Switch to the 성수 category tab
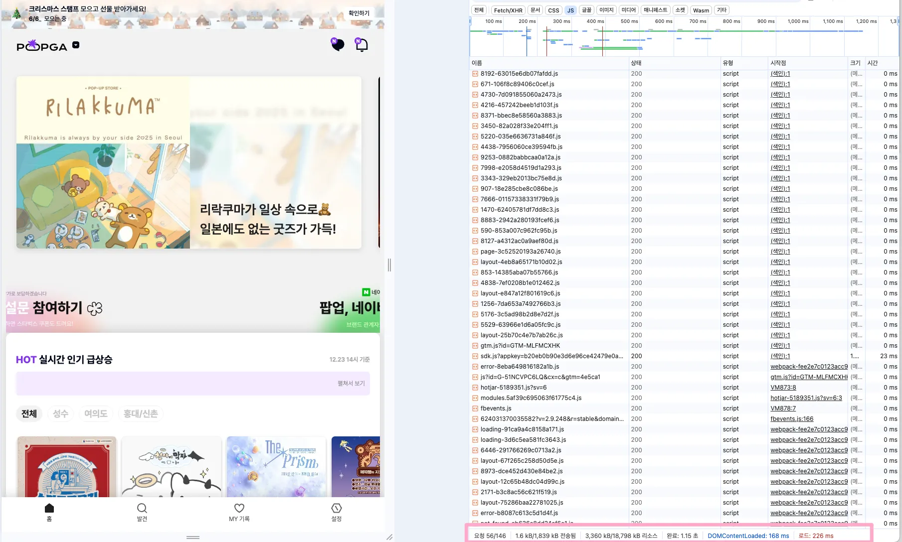The width and height of the screenshot is (902, 542). point(60,413)
